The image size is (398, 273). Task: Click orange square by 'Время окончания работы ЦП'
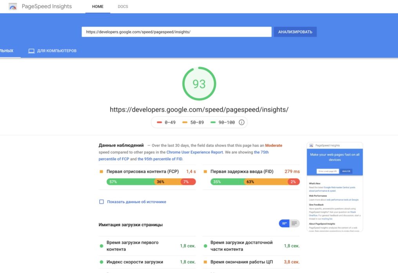[x=205, y=262]
